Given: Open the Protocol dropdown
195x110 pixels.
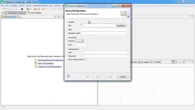Looking at the screenshot, I should click(x=80, y=41).
